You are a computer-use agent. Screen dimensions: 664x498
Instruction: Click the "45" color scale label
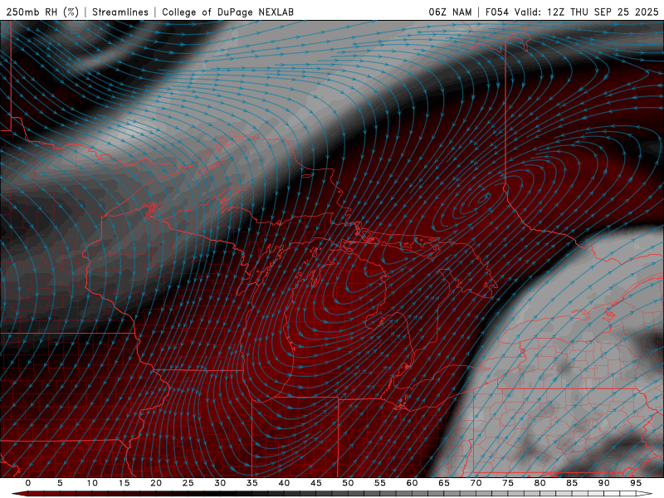pyautogui.click(x=316, y=483)
